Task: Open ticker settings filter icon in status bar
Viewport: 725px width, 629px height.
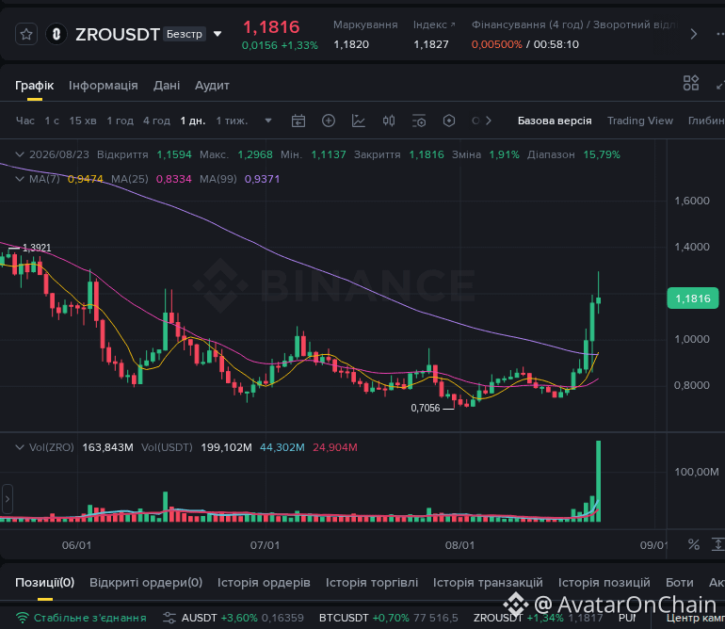Action: pos(169,618)
